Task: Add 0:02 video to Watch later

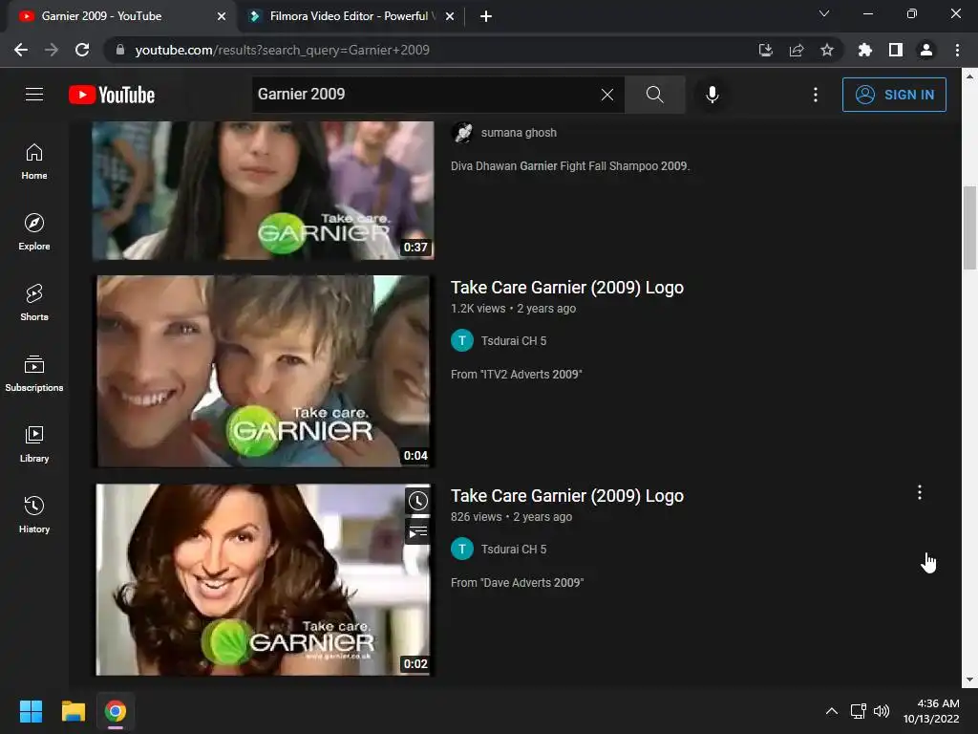Action: point(418,501)
